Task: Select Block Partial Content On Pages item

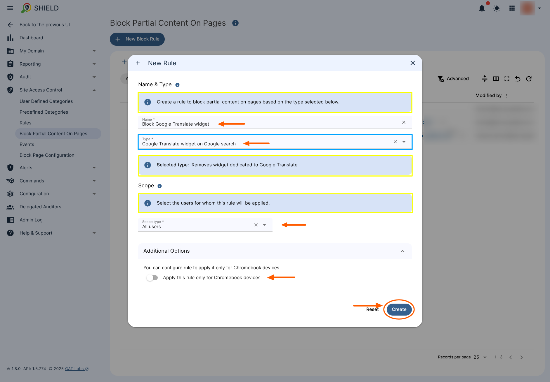Action: (x=58, y=134)
